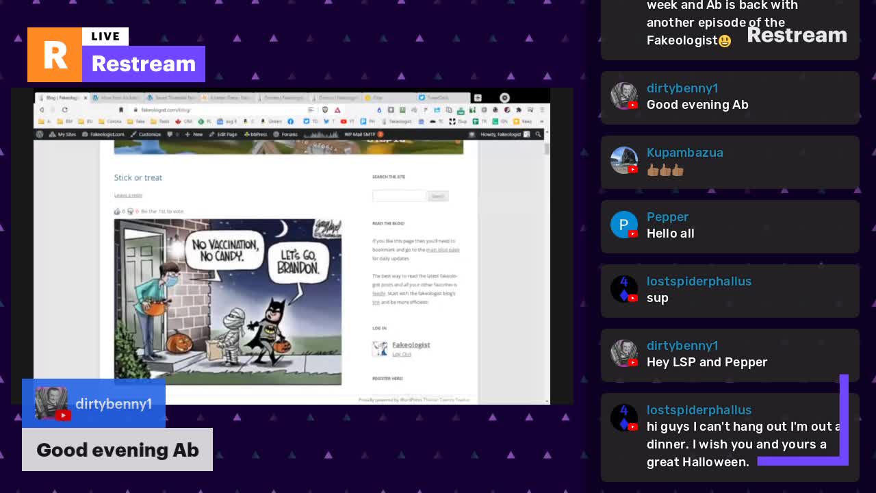Click the blue water drop extension icon

379,110
